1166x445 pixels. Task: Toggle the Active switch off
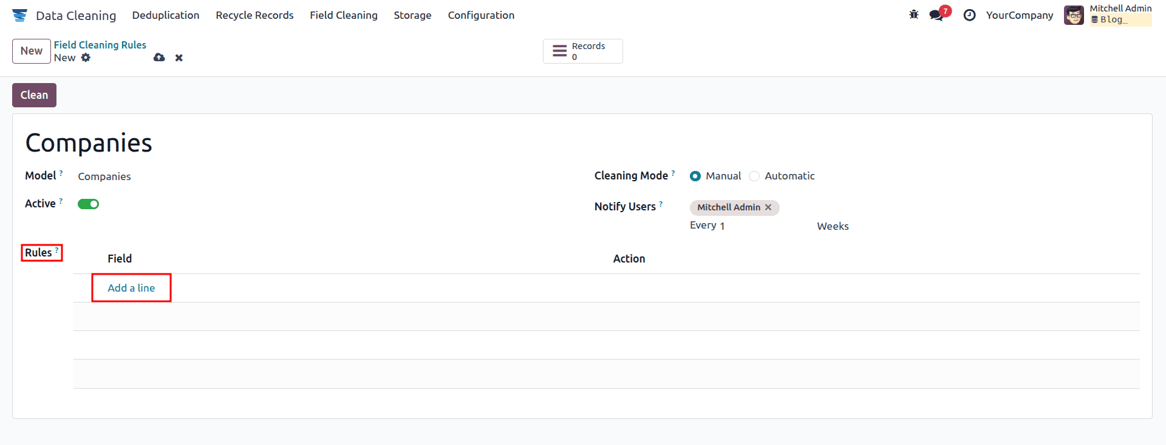(88, 204)
